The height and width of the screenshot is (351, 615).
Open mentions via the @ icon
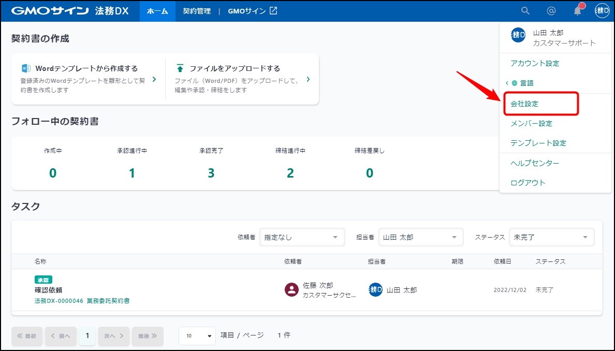[551, 11]
